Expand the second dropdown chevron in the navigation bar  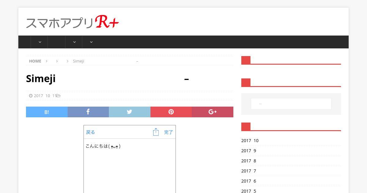click(74, 42)
